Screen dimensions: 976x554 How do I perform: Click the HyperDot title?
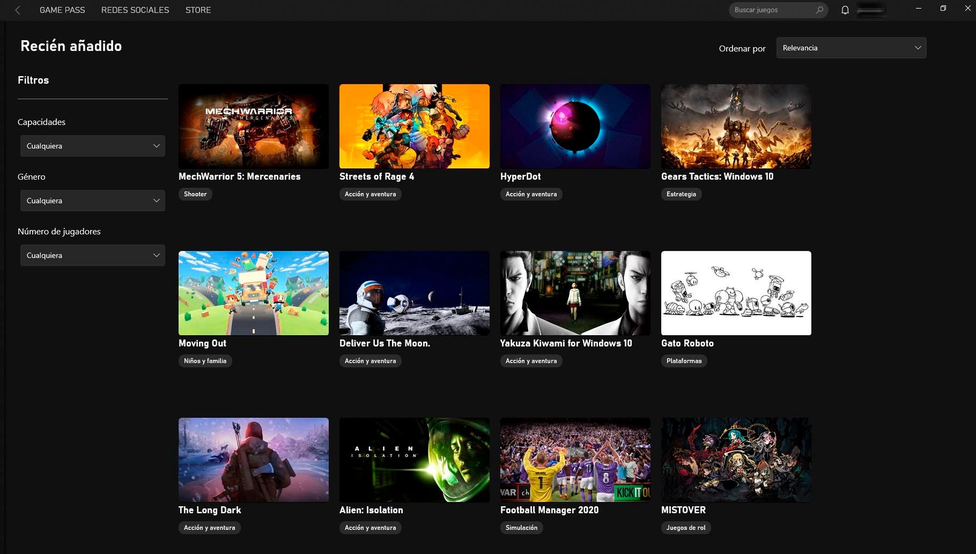tap(520, 176)
